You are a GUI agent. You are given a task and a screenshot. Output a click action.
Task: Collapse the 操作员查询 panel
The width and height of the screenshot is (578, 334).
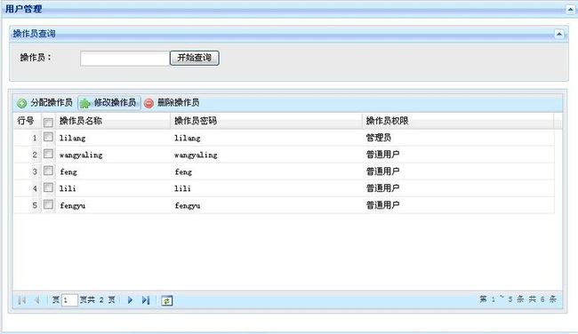pyautogui.click(x=559, y=34)
